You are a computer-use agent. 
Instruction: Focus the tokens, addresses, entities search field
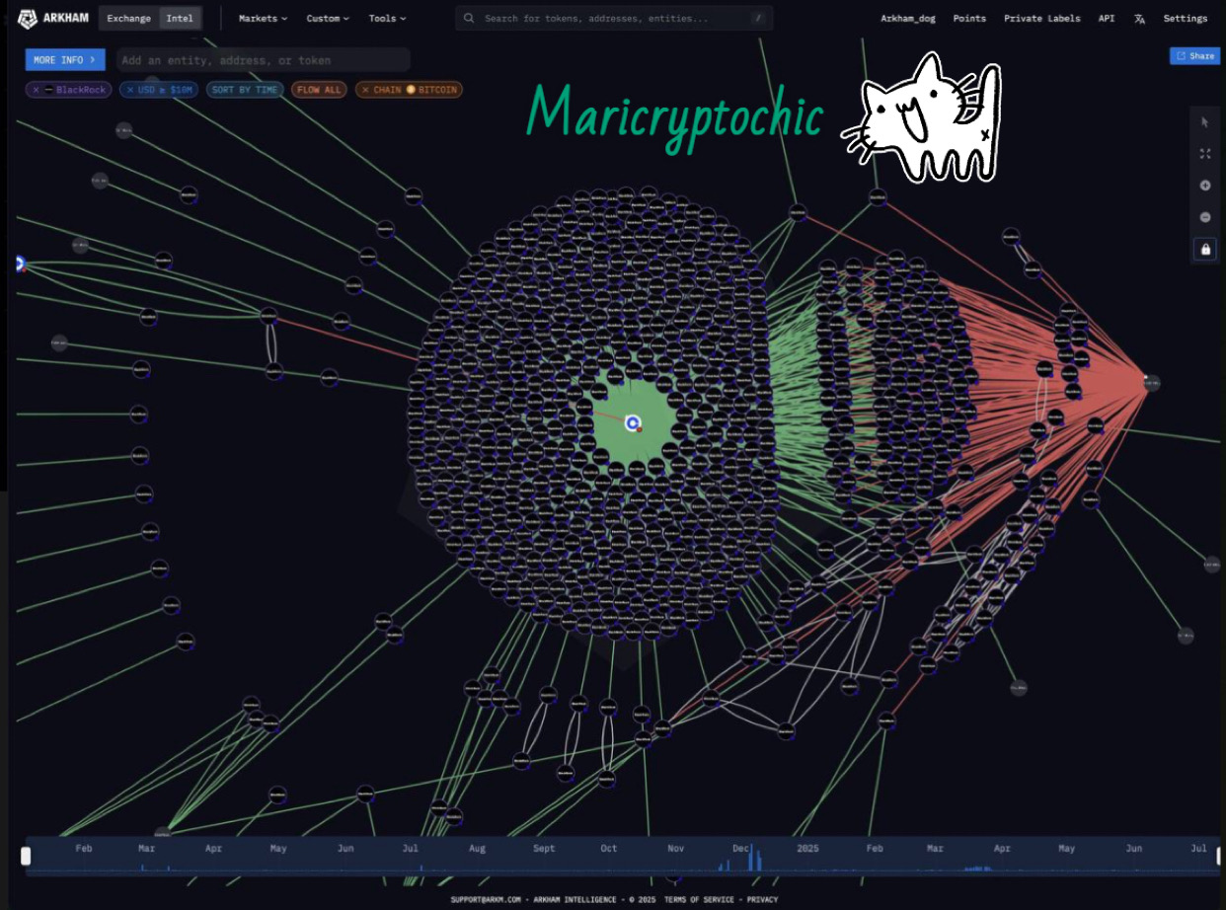pyautogui.click(x=614, y=18)
